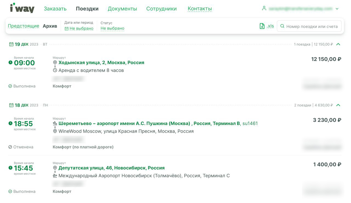
Task: Click the user profile icon
Action: [264, 8]
